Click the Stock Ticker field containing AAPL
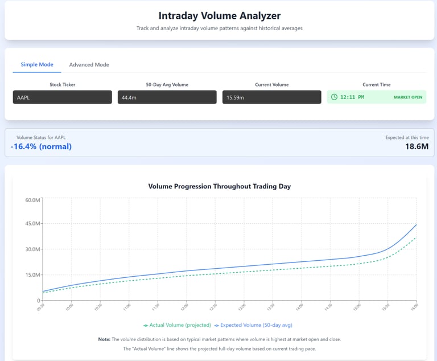Image resolution: width=437 pixels, height=361 pixels. click(62, 97)
